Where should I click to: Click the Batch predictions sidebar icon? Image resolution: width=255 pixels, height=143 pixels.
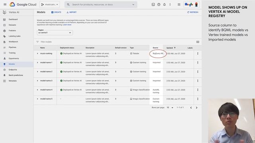pyautogui.click(x=4, y=75)
